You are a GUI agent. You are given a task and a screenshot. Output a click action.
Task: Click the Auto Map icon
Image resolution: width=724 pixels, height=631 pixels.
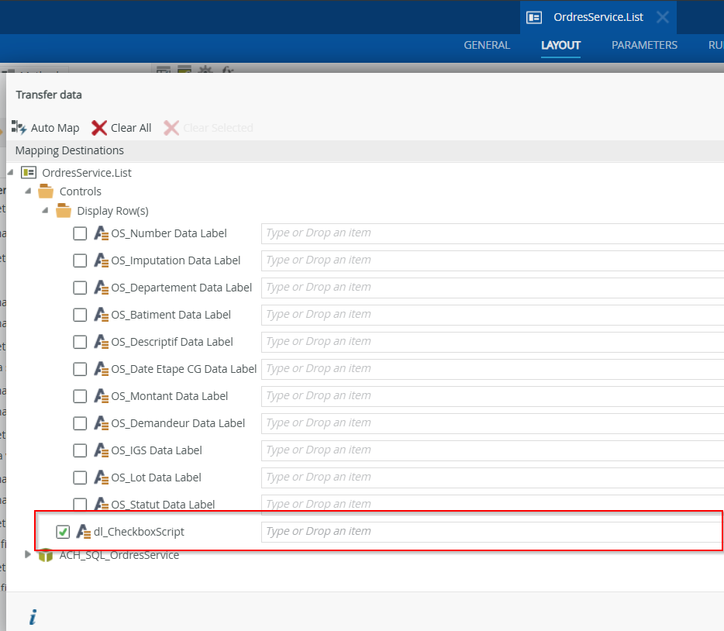click(19, 127)
